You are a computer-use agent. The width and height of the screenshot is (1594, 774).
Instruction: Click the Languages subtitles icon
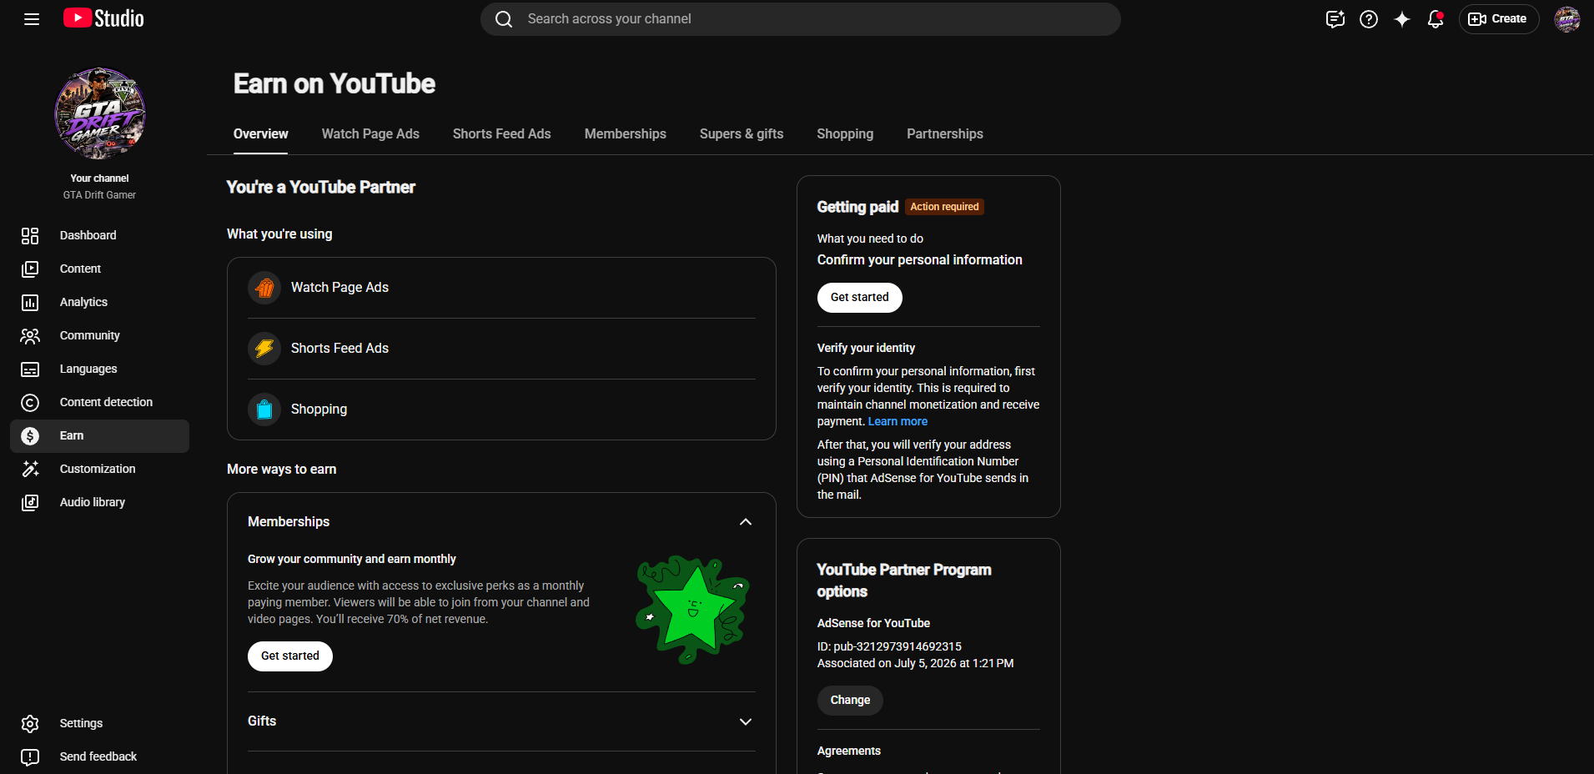pos(30,369)
